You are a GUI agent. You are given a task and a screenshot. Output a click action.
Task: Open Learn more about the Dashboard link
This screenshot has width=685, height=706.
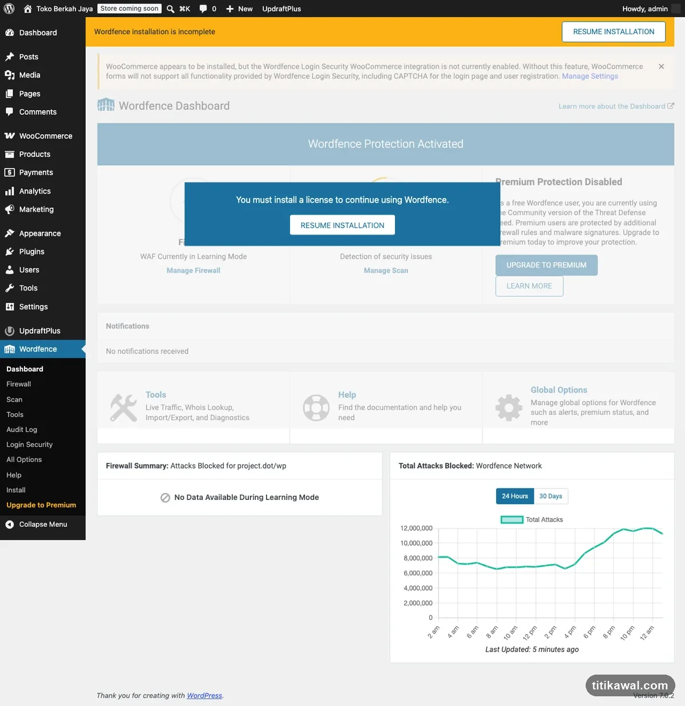[616, 106]
